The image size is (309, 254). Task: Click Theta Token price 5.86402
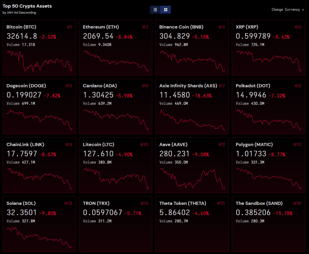[x=175, y=212]
